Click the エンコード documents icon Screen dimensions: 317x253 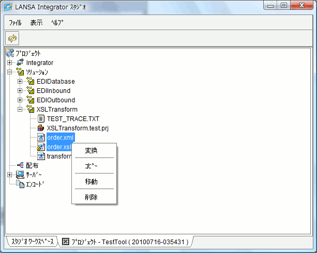coord(20,184)
